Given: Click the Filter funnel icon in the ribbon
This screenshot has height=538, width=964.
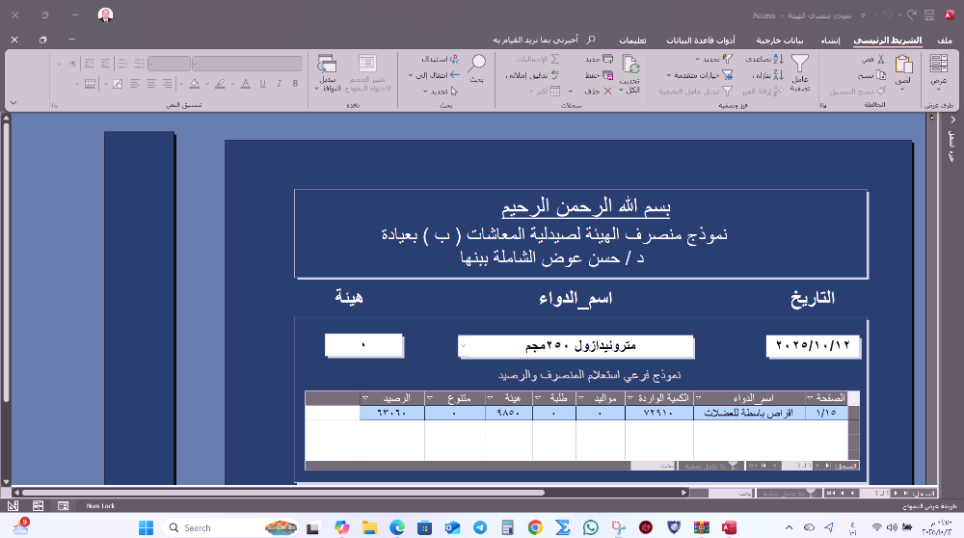Looking at the screenshot, I should (799, 66).
